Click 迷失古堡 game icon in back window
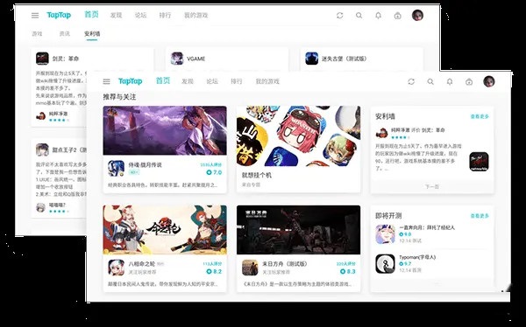Image resolution: width=526 pixels, height=327 pixels. coord(311,59)
